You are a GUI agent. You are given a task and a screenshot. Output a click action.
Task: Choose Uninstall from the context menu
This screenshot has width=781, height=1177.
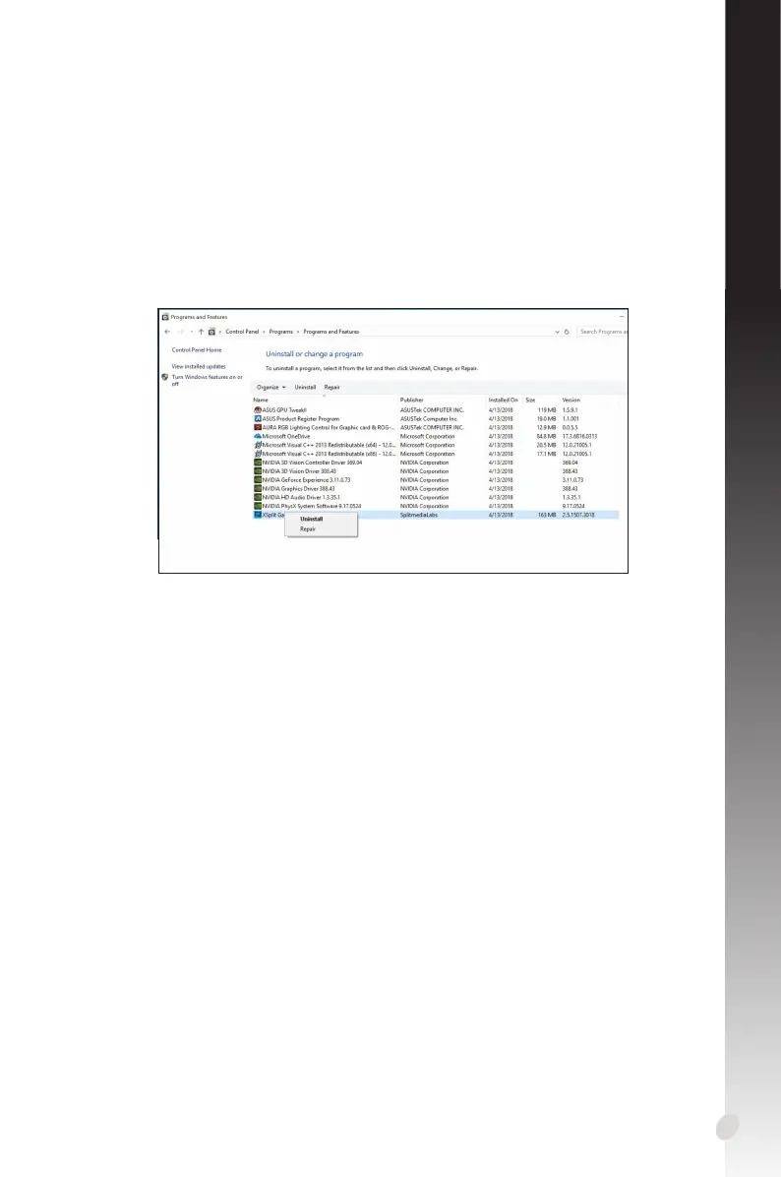[312, 520]
